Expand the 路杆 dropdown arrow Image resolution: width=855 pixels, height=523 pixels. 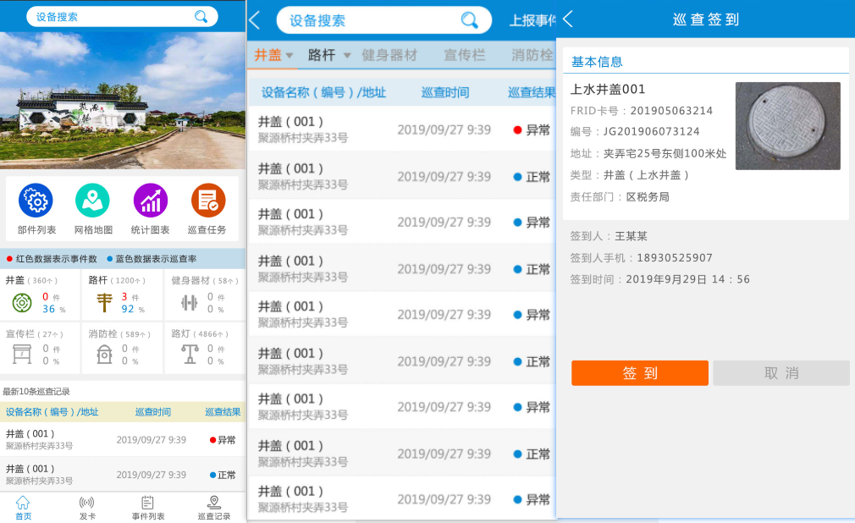346,56
